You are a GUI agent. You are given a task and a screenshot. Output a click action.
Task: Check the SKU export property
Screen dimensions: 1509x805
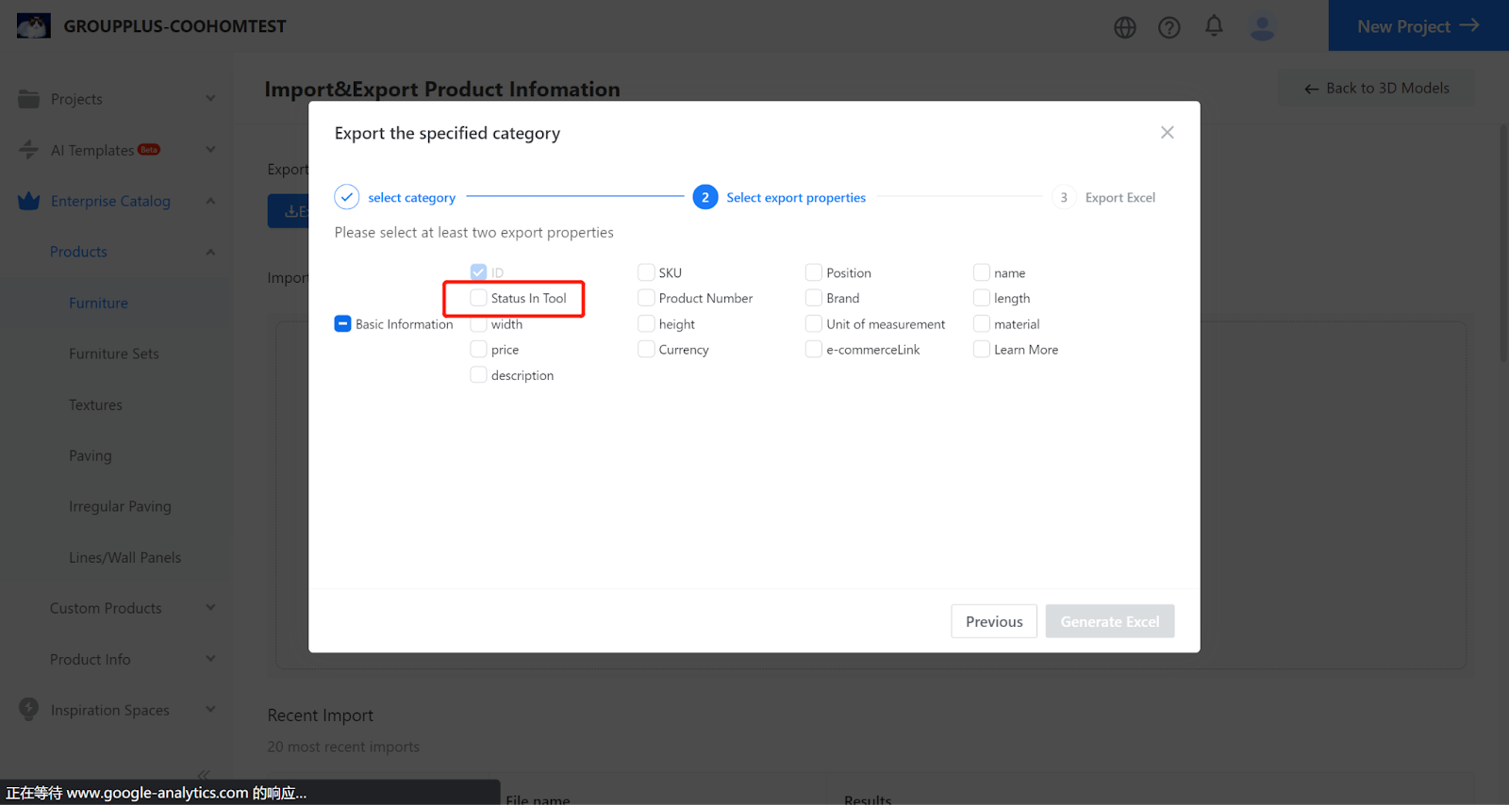pos(646,272)
